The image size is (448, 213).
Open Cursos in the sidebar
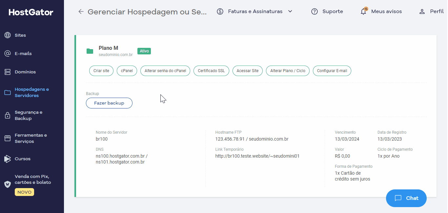tap(23, 159)
